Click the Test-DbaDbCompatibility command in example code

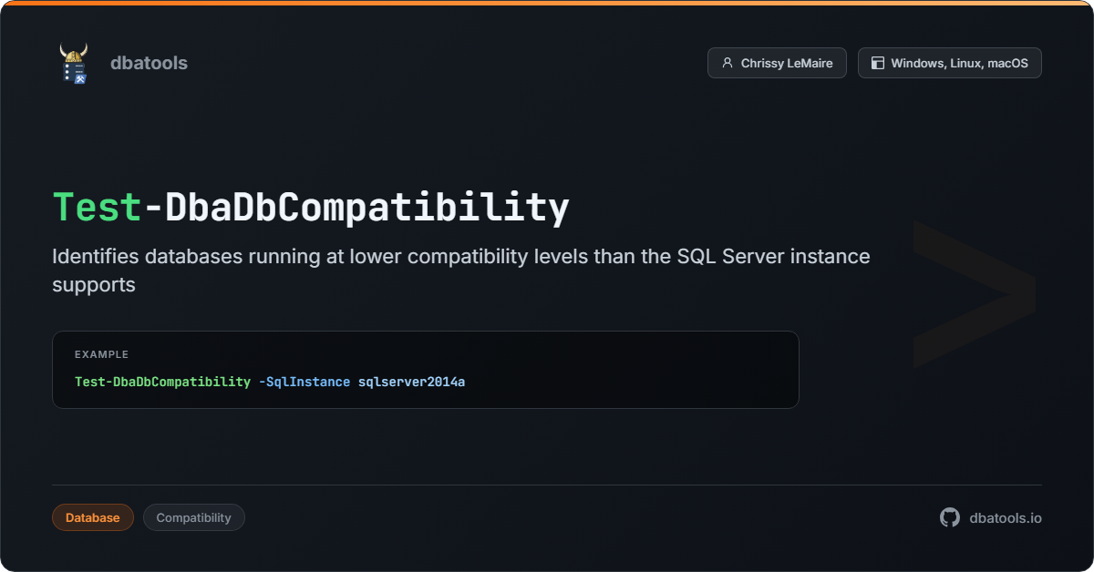point(163,382)
